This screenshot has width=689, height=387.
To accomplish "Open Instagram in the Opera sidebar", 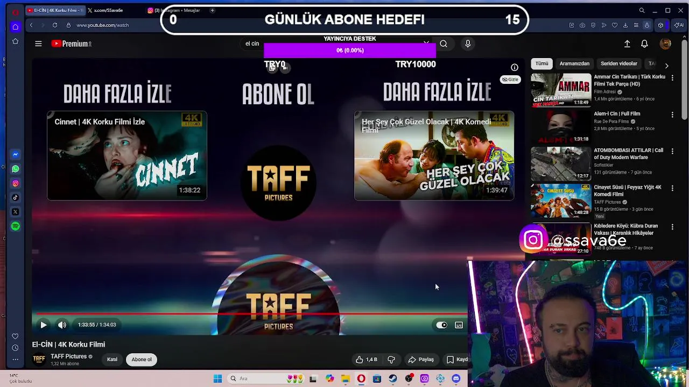I will point(16,183).
